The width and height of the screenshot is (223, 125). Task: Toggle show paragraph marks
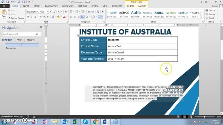[x=103, y=12]
